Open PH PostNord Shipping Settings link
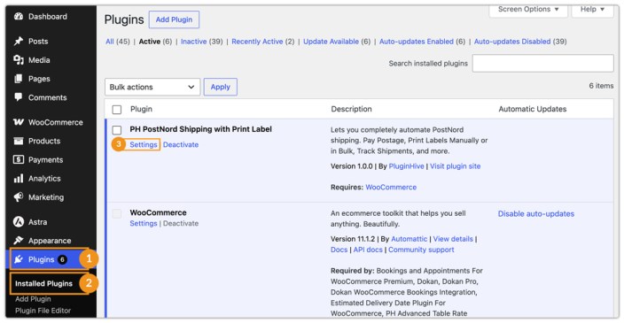Viewport: 624px width, 323px height. click(x=144, y=144)
